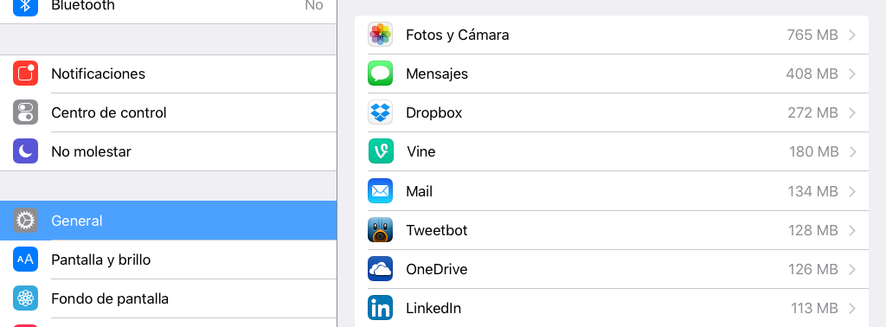Viewport: 886px width, 327px height.
Task: Select No molestar sidebar item
Action: click(x=169, y=151)
